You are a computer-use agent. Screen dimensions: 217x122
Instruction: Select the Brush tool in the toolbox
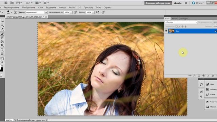pyautogui.click(x=2, y=34)
